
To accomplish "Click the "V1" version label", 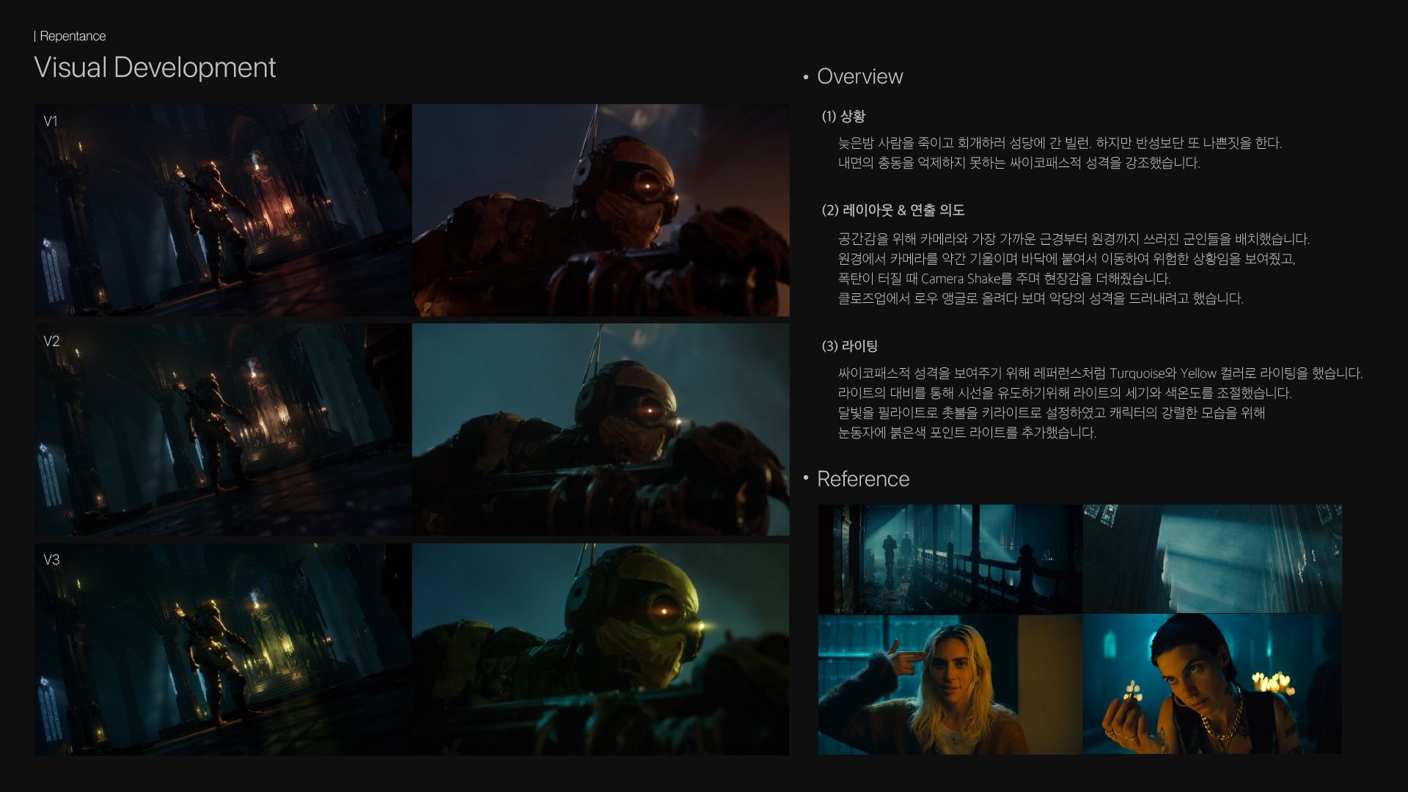I will coord(51,121).
